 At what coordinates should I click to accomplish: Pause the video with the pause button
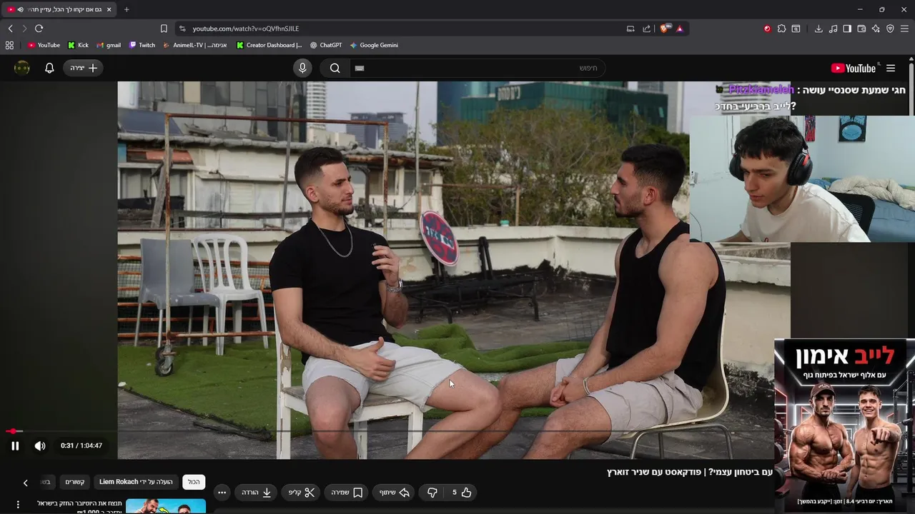pos(15,446)
